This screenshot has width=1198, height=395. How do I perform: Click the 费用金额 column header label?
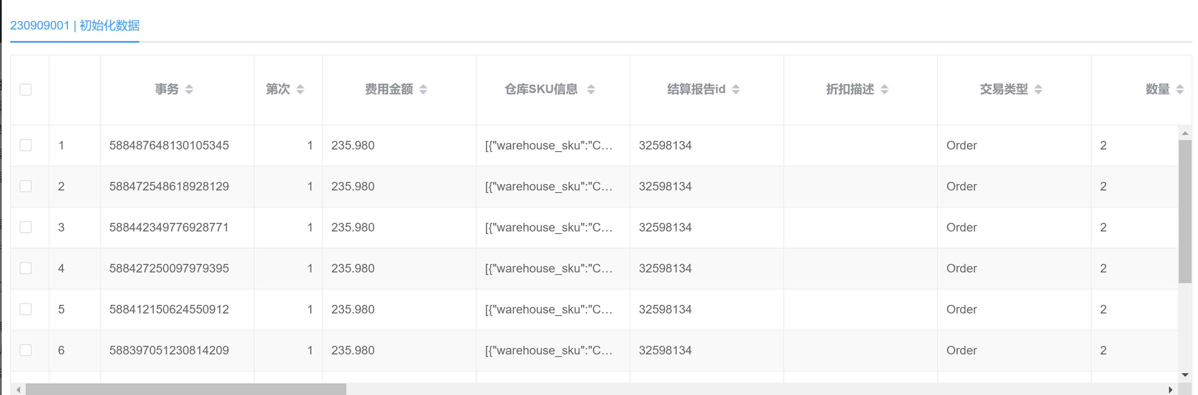[x=389, y=89]
